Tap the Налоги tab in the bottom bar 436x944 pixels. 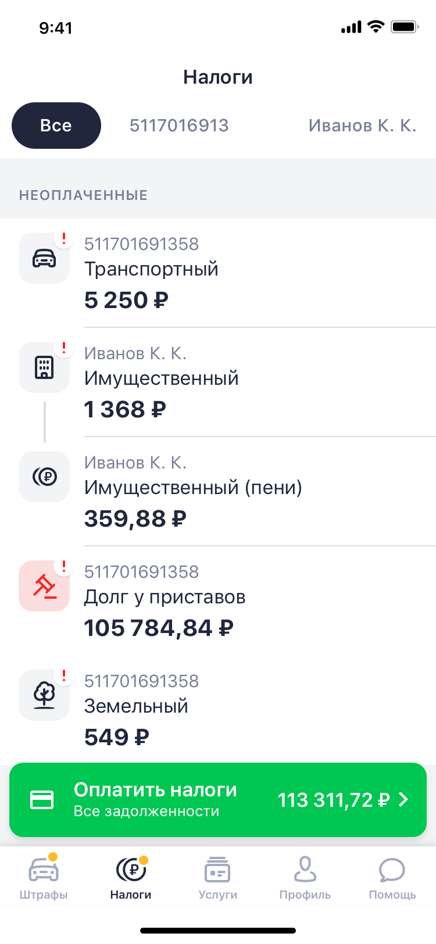tap(131, 878)
